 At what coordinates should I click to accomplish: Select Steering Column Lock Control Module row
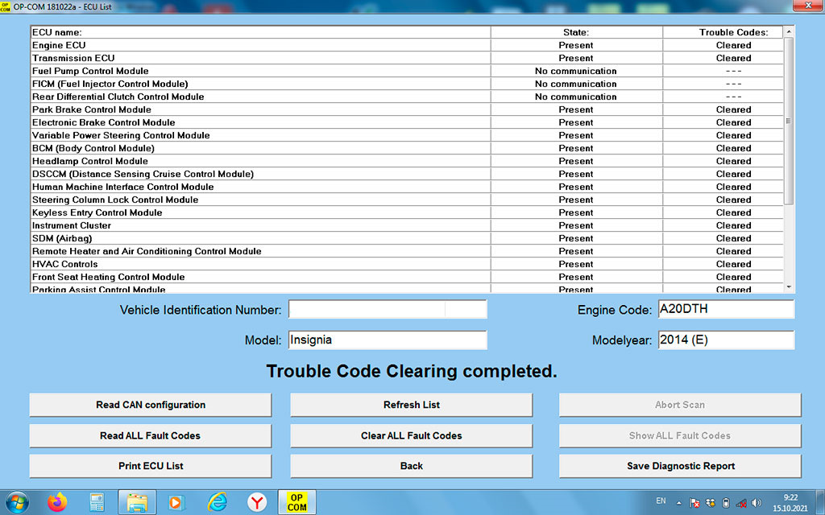click(407, 200)
